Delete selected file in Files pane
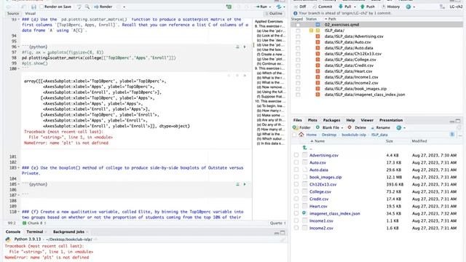Screen dimensions: 466x262 pos(357,127)
